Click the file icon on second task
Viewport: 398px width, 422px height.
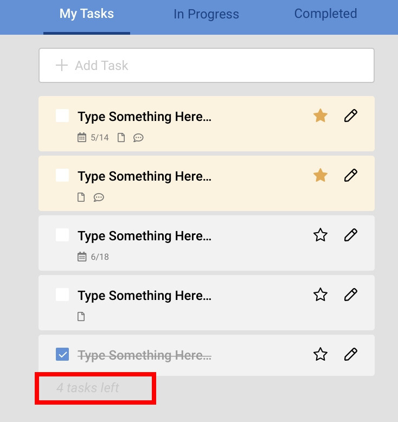(x=81, y=197)
